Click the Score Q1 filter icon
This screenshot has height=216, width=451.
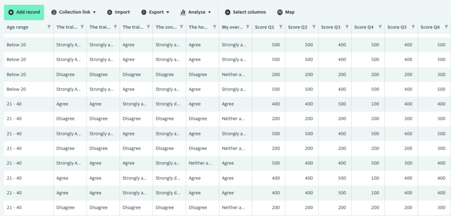coord(281,27)
